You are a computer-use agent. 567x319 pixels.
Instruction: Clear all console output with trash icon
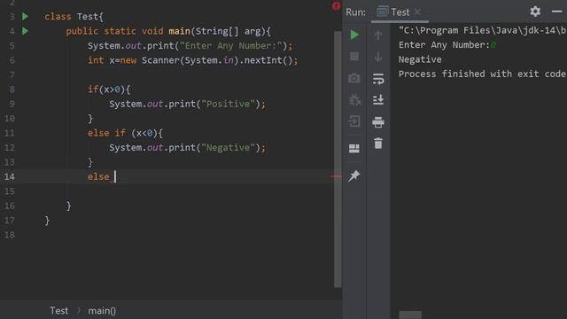pos(378,144)
